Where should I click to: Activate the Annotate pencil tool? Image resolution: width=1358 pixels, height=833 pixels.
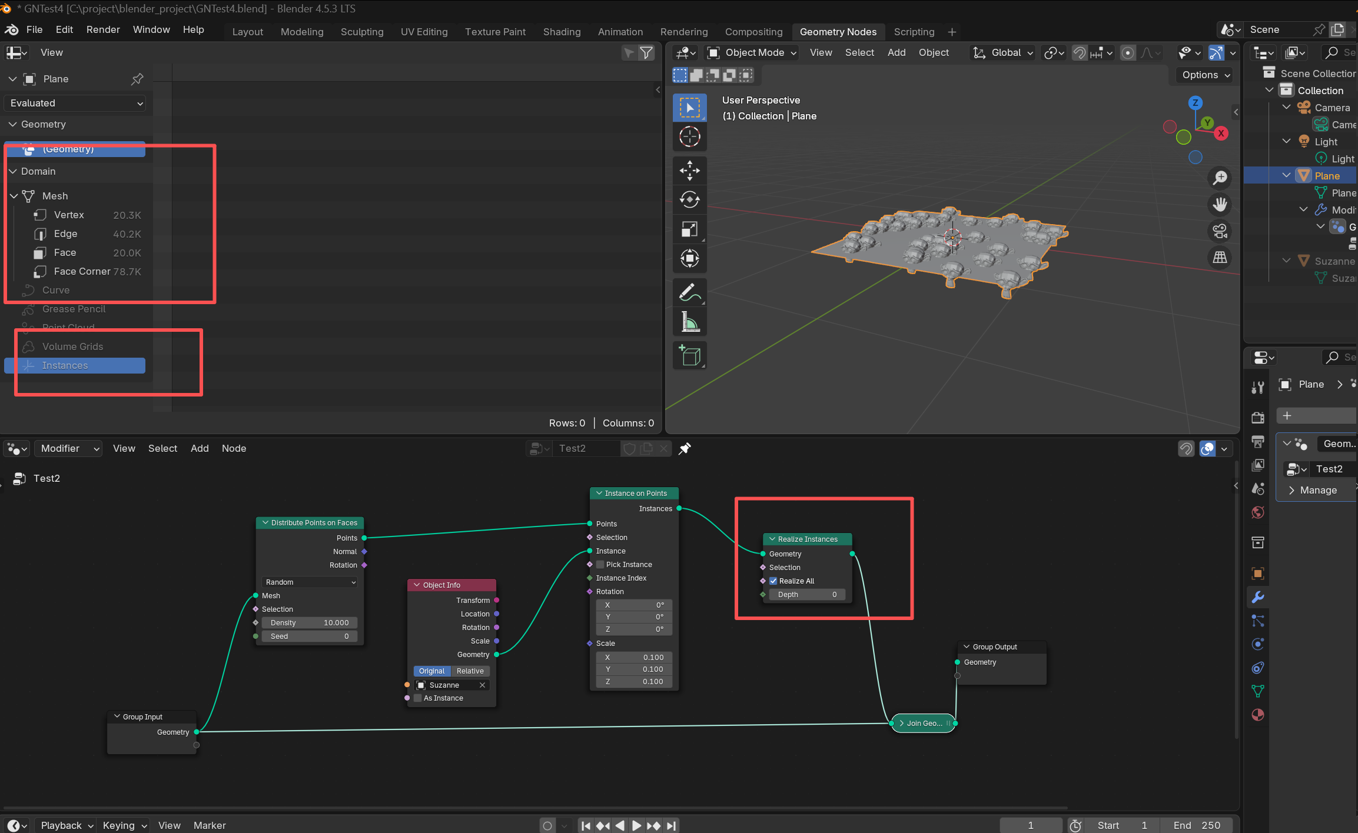coord(689,292)
